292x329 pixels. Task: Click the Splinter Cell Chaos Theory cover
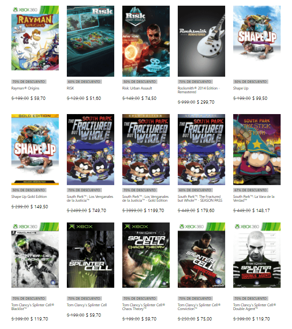(x=146, y=255)
